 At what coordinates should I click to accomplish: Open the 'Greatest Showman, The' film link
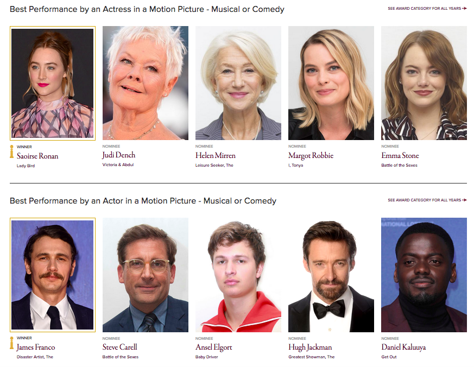click(x=311, y=357)
